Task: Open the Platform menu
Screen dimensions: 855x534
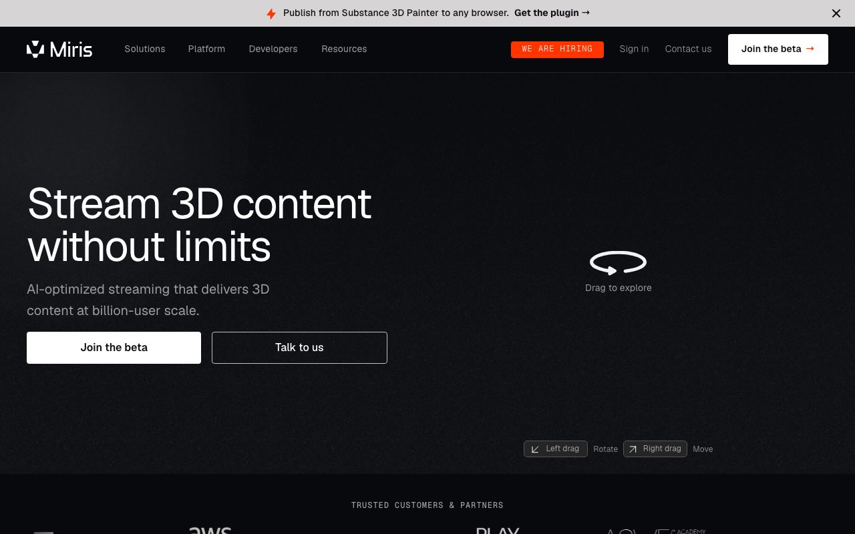Action: tap(206, 49)
